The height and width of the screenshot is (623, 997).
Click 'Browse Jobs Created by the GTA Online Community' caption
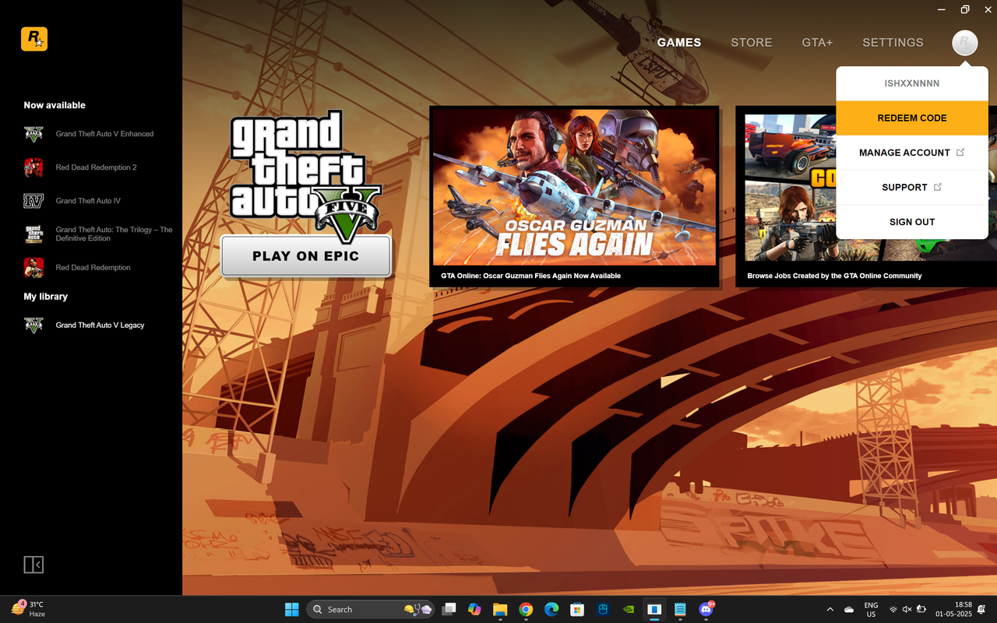[x=834, y=276]
